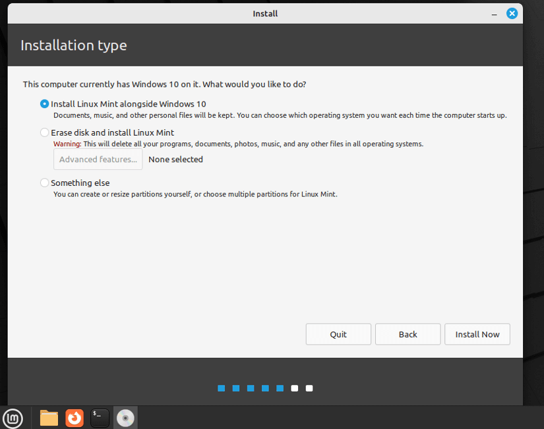Image resolution: width=544 pixels, height=429 pixels.
Task: Launch Firefox from the taskbar
Action: pyautogui.click(x=75, y=418)
